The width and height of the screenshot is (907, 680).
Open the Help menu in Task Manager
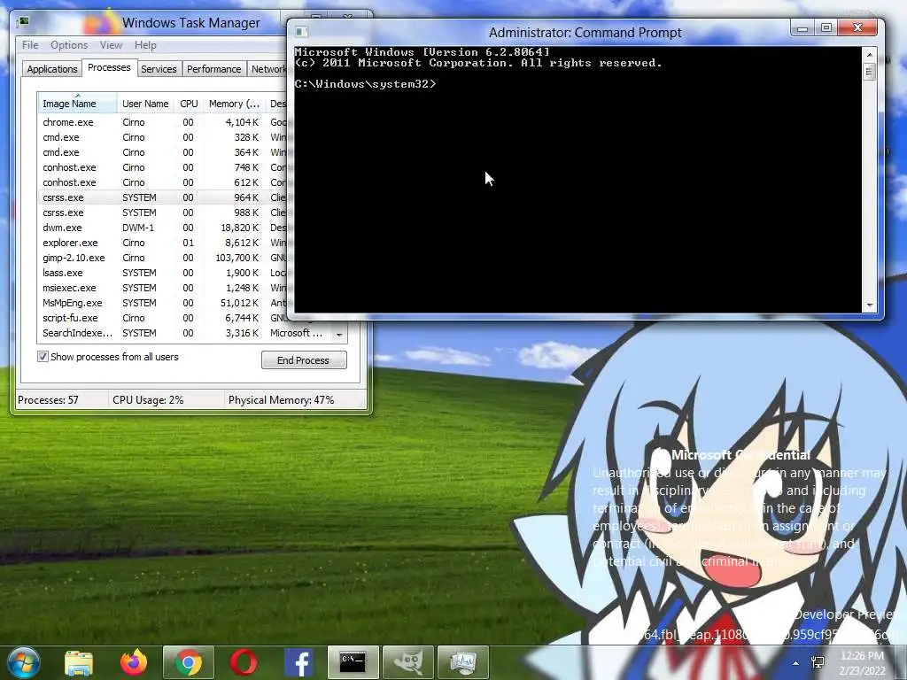click(x=145, y=45)
